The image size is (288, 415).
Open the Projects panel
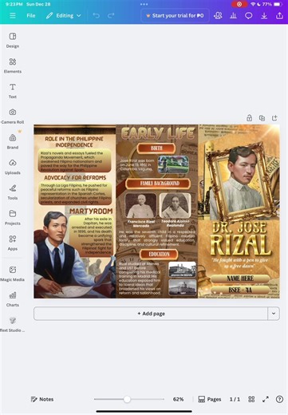click(x=13, y=217)
